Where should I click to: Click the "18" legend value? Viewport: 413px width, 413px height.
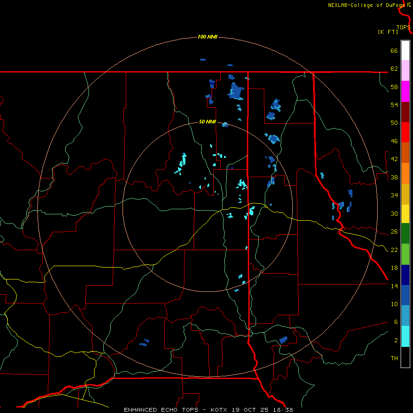[394, 268]
